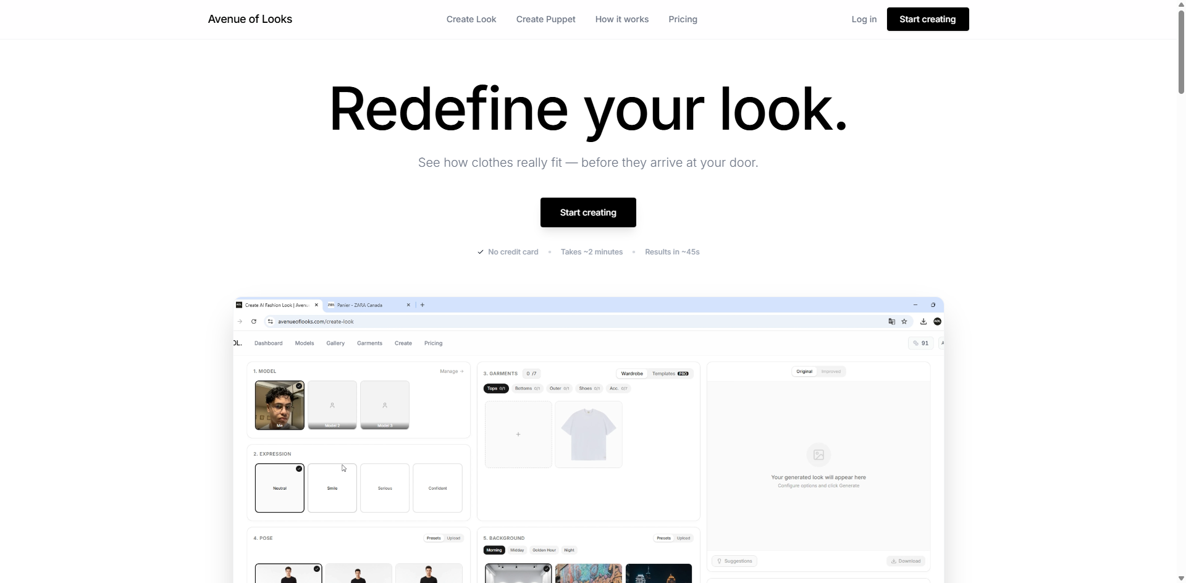The image size is (1186, 583).
Task: Switch the preview to Improved
Action: coord(831,371)
